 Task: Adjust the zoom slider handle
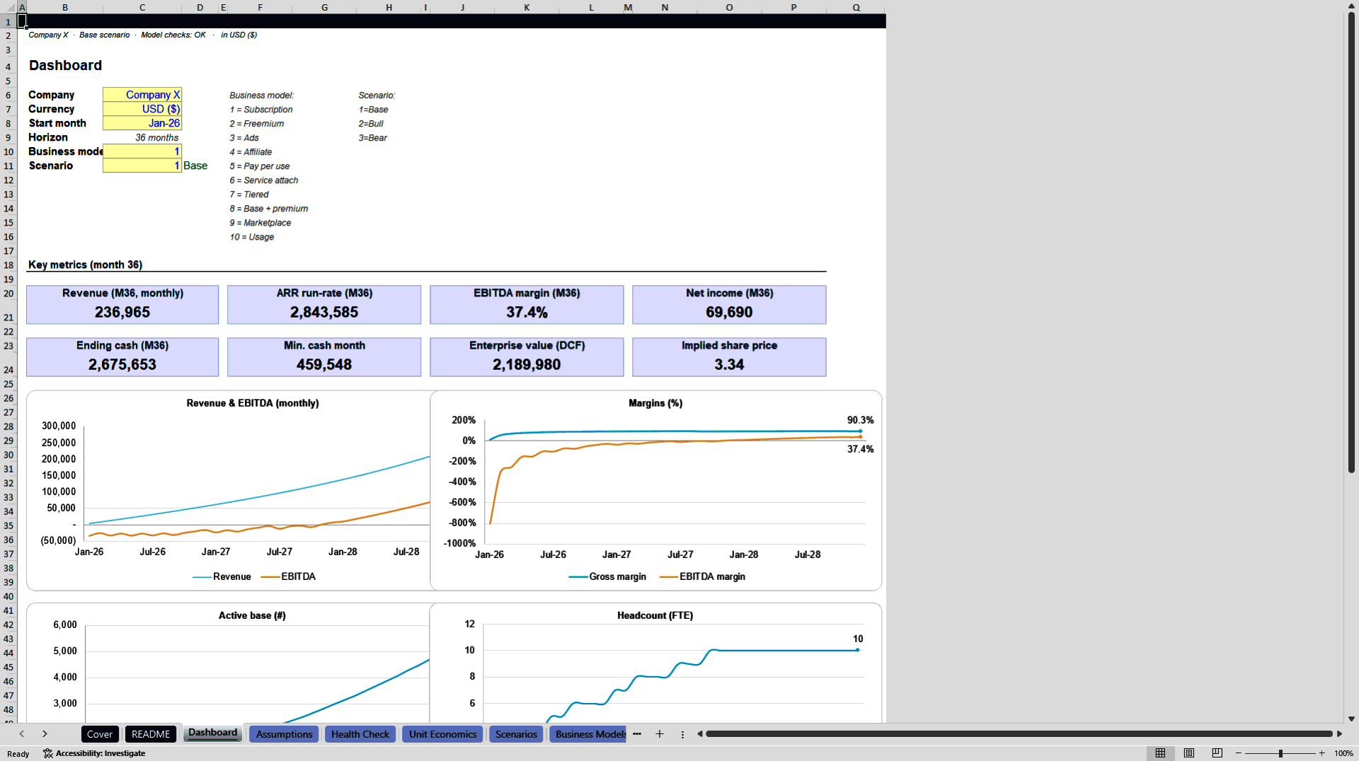tap(1280, 753)
